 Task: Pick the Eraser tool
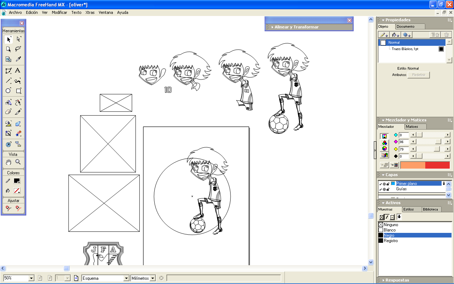[9, 112]
